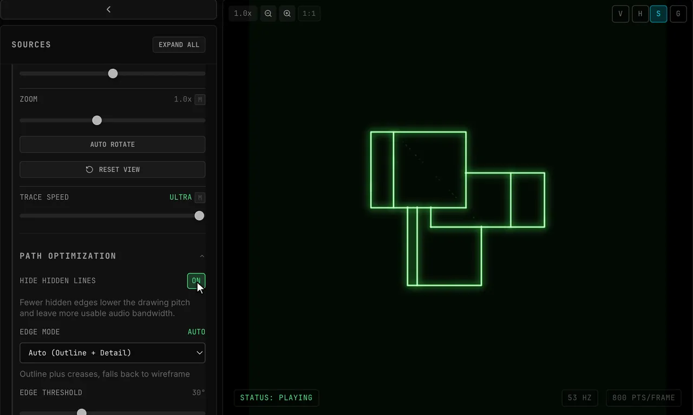
Task: Click the Sources panel heading
Action: coord(31,44)
